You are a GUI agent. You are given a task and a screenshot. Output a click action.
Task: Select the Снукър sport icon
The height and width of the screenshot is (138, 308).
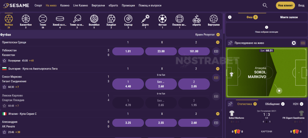128,19
